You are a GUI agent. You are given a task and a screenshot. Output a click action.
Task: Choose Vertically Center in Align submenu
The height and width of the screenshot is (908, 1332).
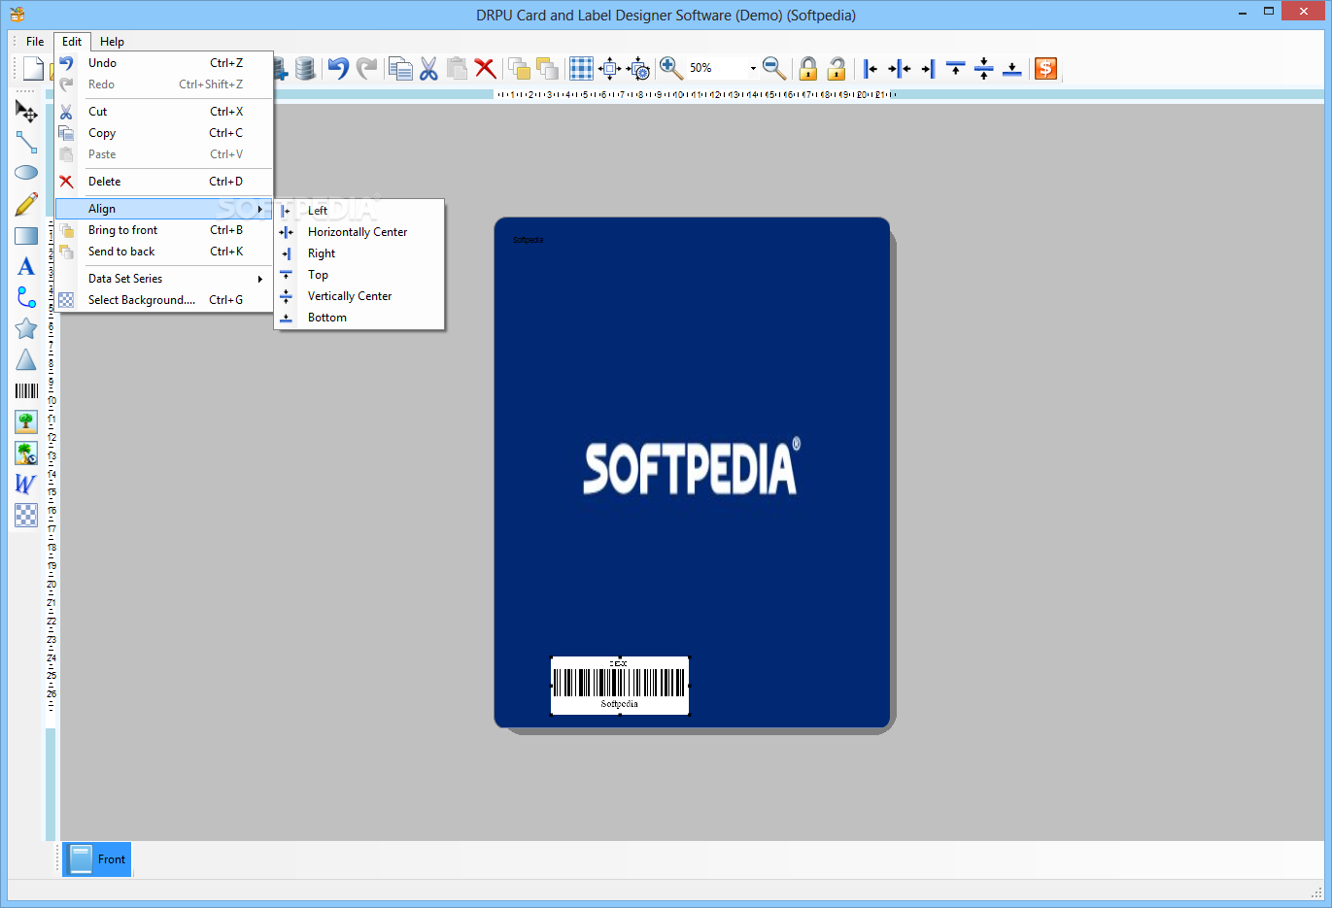[359, 296]
